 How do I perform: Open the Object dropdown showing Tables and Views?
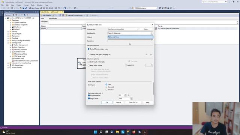(x=130, y=37)
